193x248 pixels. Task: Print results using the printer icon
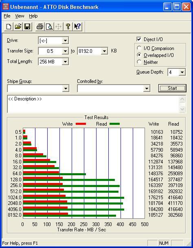pos(40,26)
